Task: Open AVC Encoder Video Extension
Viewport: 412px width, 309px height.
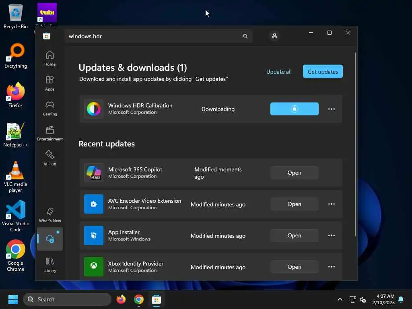Action: [x=294, y=204]
